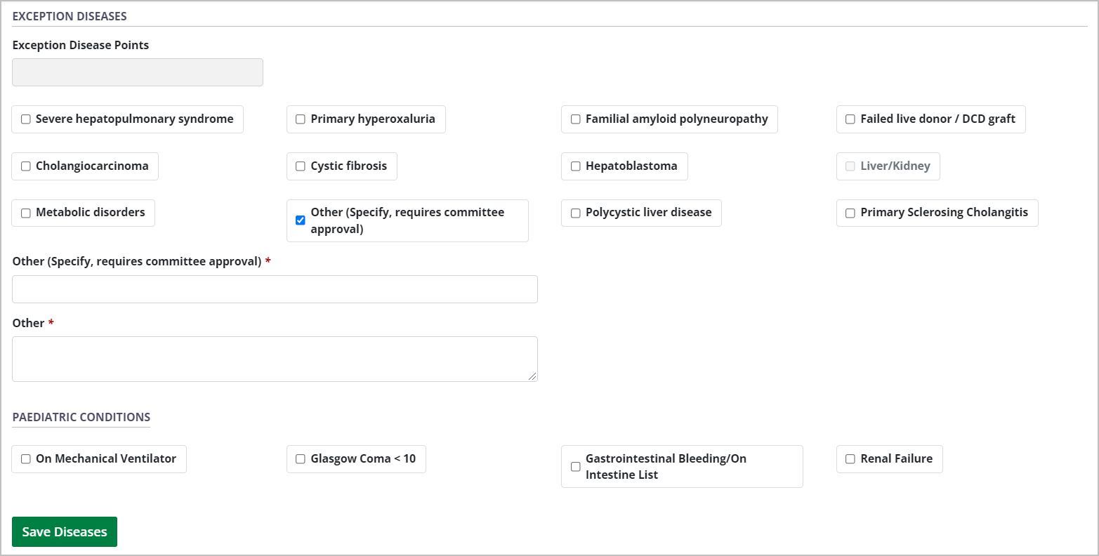Image resolution: width=1099 pixels, height=556 pixels.
Task: Check the Renal Failure paediatric condition
Action: (850, 458)
